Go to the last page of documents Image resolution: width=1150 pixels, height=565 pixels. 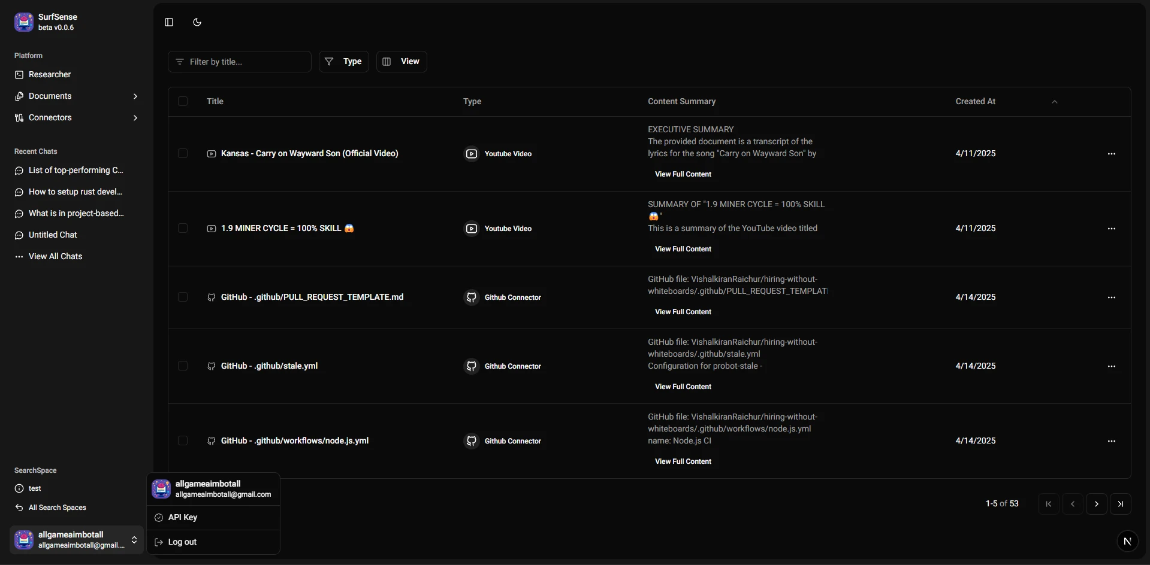pos(1120,504)
